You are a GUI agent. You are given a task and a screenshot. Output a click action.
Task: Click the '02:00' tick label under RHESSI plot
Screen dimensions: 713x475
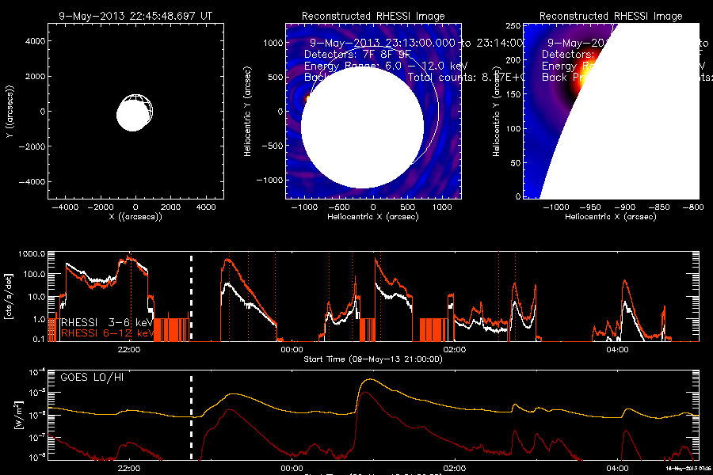455,350
